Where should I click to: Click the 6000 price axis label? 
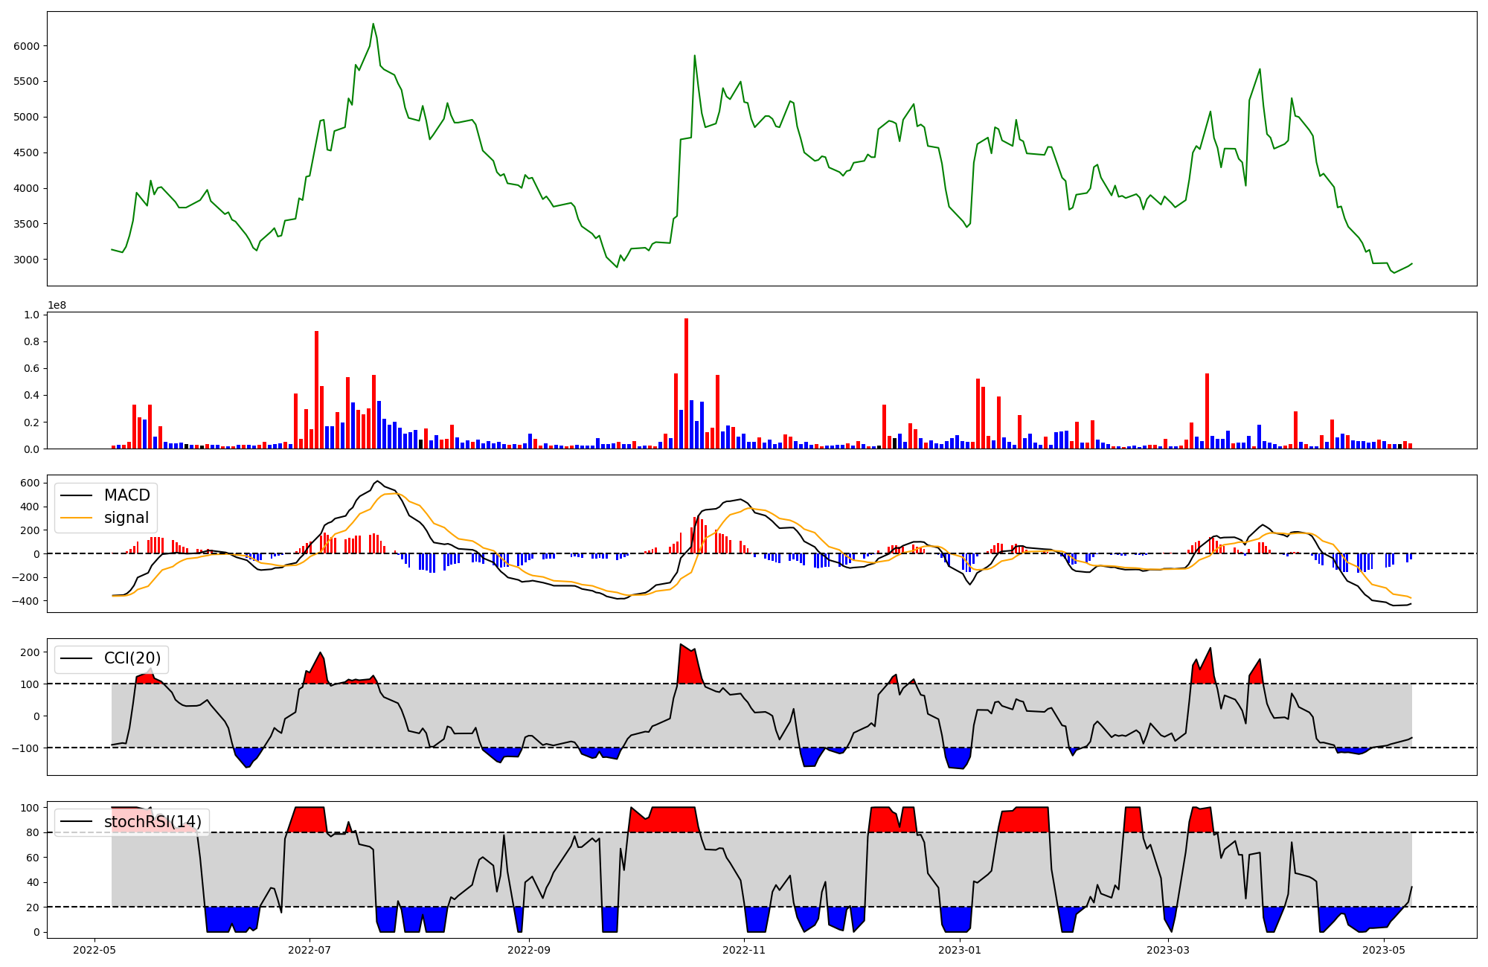27,46
